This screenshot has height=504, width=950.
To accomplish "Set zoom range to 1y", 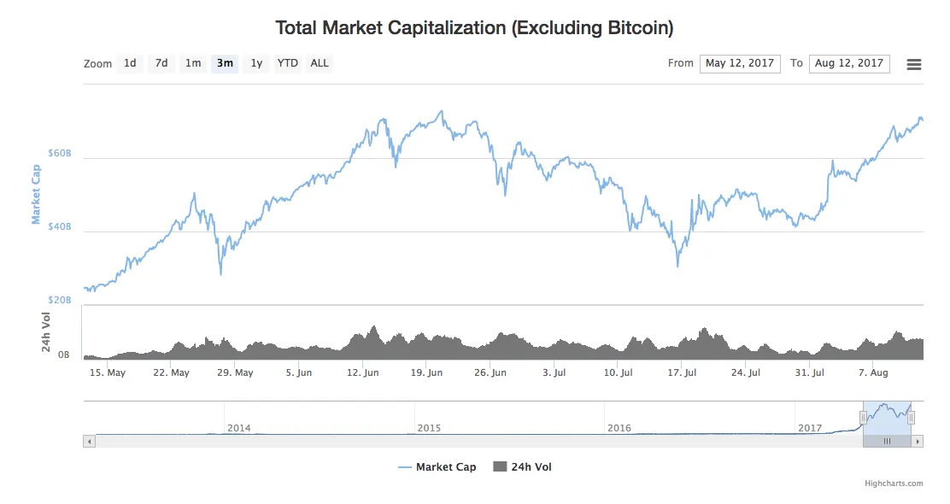I will coord(256,63).
